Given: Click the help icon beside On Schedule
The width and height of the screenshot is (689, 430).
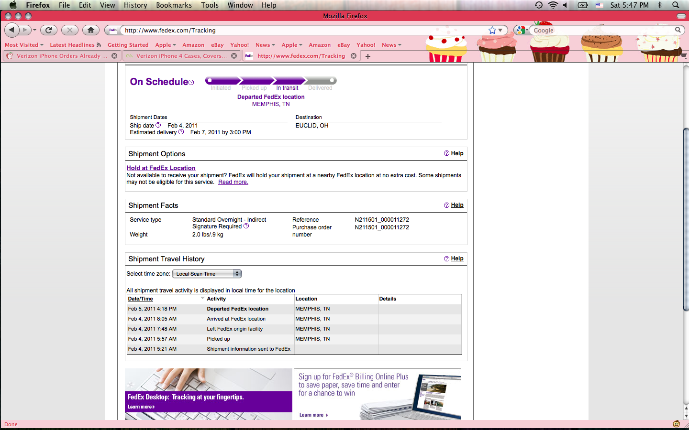Looking at the screenshot, I should (x=191, y=83).
